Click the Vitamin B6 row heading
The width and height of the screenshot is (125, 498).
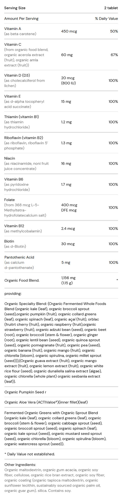[x=14, y=179]
